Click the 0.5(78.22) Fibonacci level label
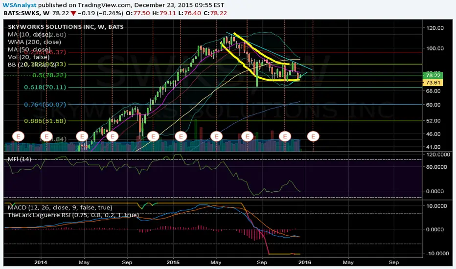This screenshot has height=269, width=456. click(x=49, y=75)
